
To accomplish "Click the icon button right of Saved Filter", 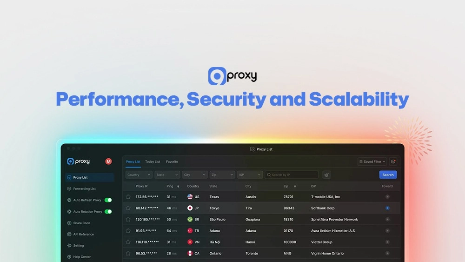I will pyautogui.click(x=393, y=161).
